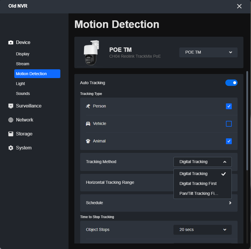The height and width of the screenshot is (249, 251).
Task: Click the Vehicle label text
Action: coord(99,123)
